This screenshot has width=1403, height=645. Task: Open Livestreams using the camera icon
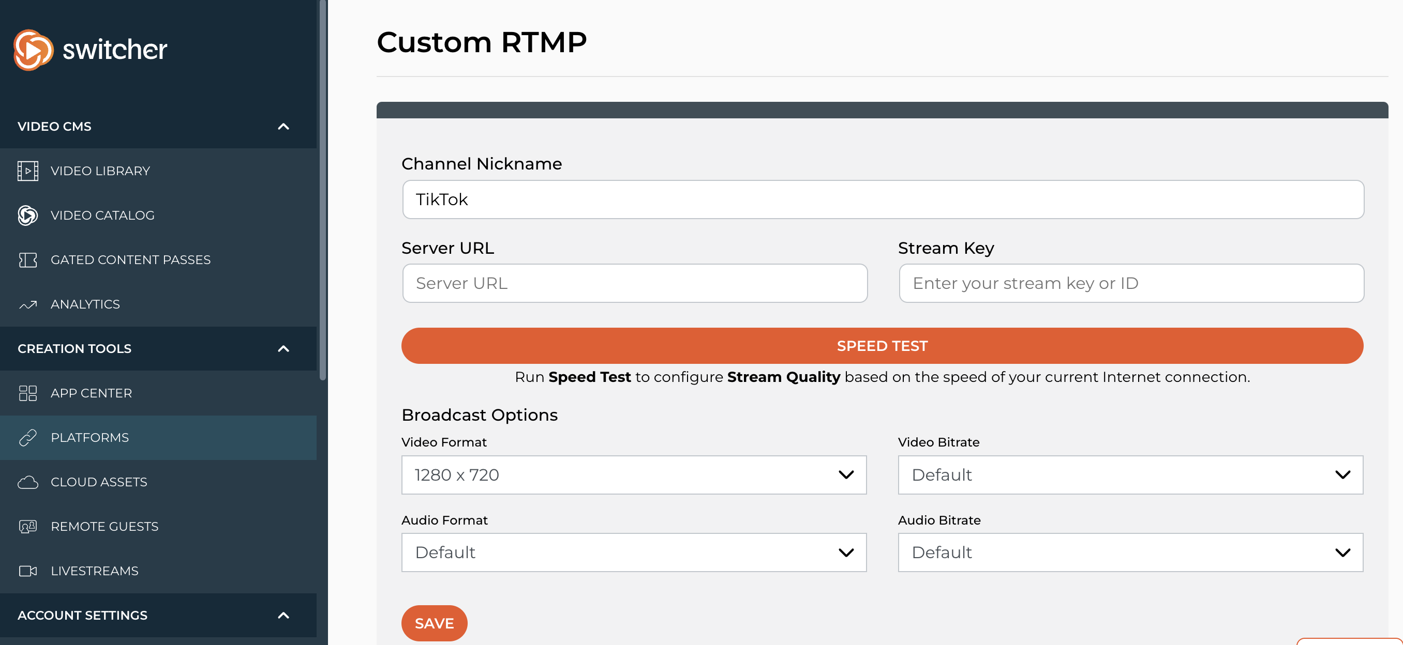point(28,572)
